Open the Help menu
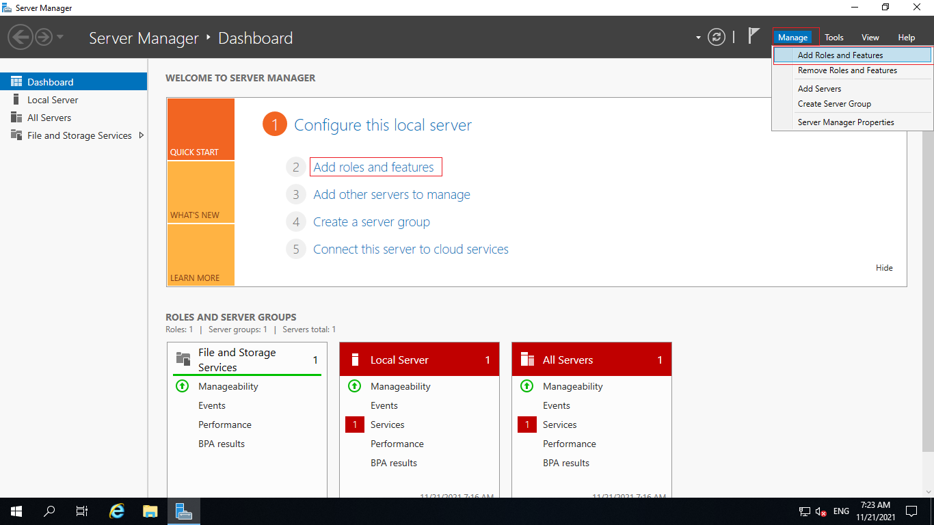 pyautogui.click(x=906, y=38)
